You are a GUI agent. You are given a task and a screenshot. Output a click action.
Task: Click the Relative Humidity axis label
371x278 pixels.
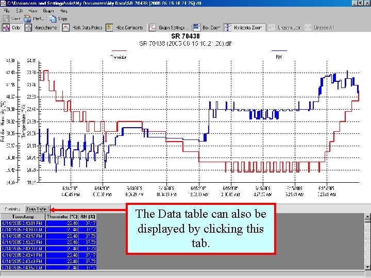click(x=3, y=121)
